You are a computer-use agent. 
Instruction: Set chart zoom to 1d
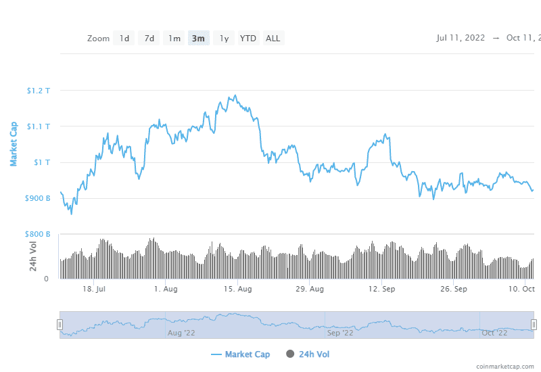(124, 39)
